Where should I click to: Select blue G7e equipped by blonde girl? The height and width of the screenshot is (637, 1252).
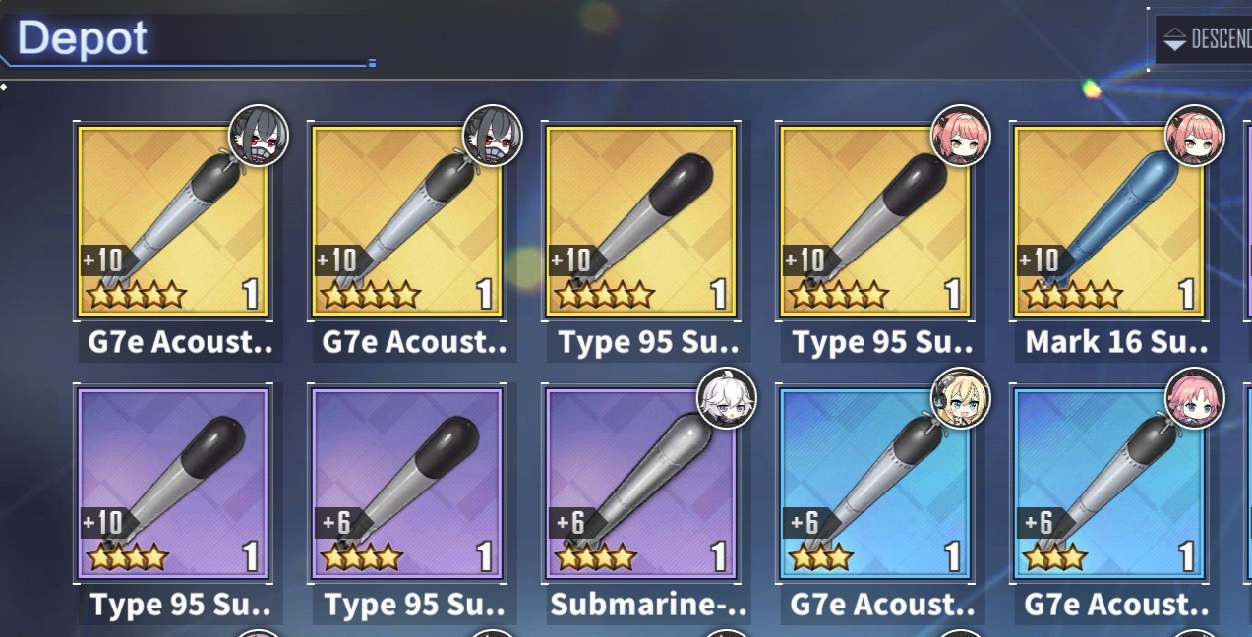pos(875,483)
